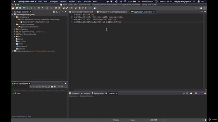Click the Save icon in main toolbar

(x=17, y=8)
